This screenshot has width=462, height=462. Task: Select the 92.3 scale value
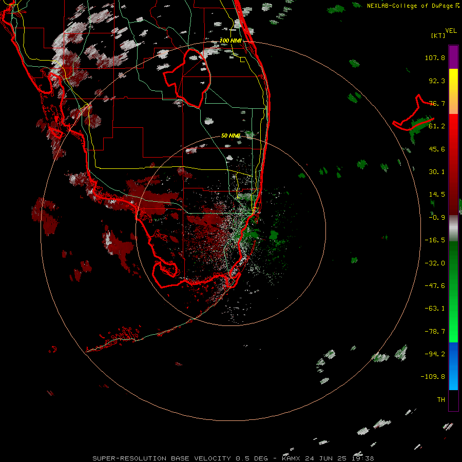click(x=437, y=81)
